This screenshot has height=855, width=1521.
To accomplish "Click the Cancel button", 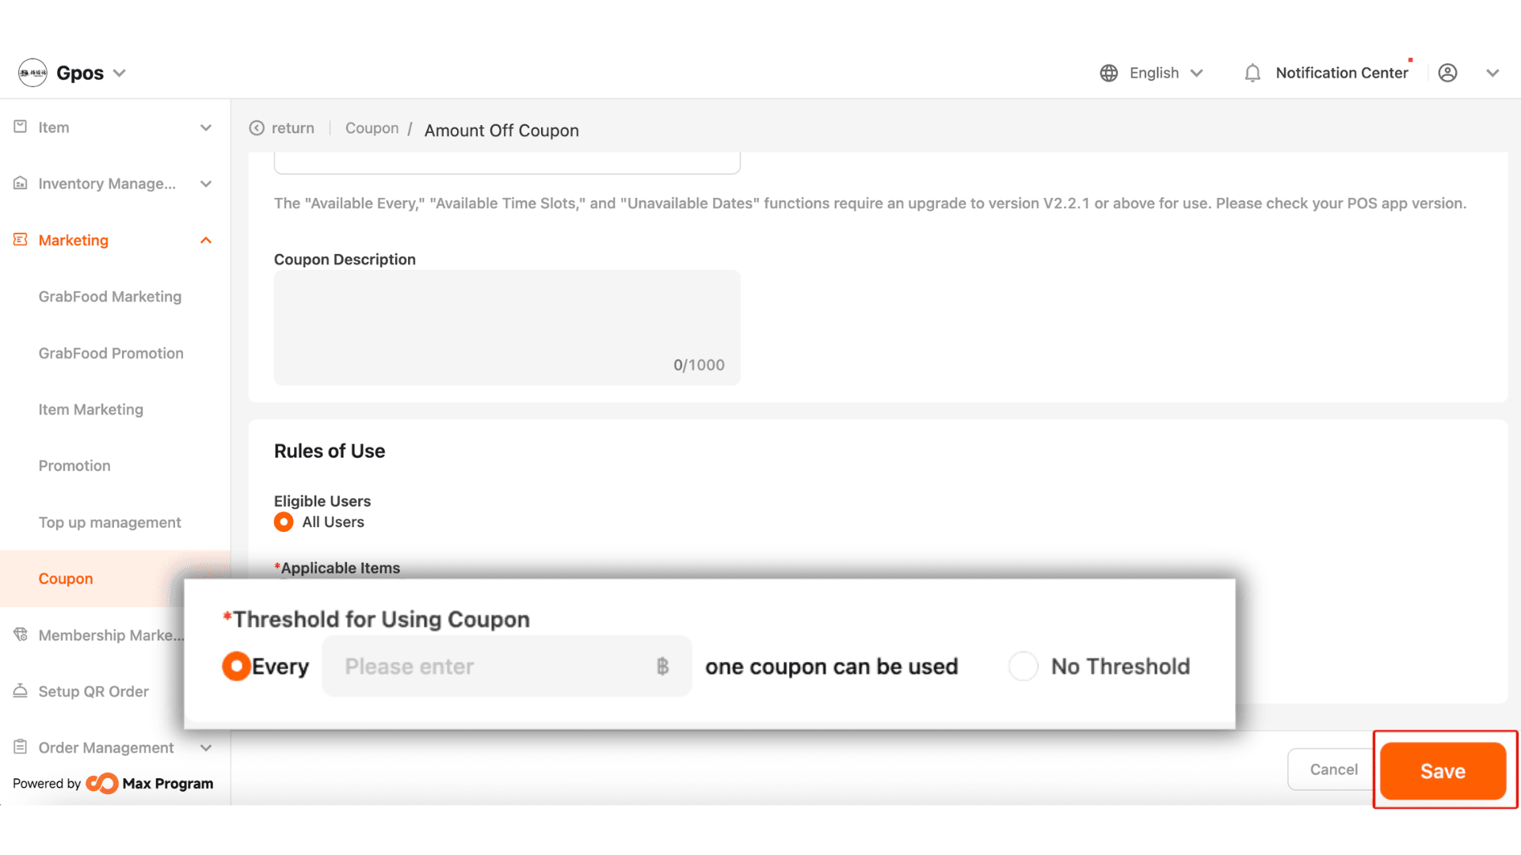I will click(1333, 769).
